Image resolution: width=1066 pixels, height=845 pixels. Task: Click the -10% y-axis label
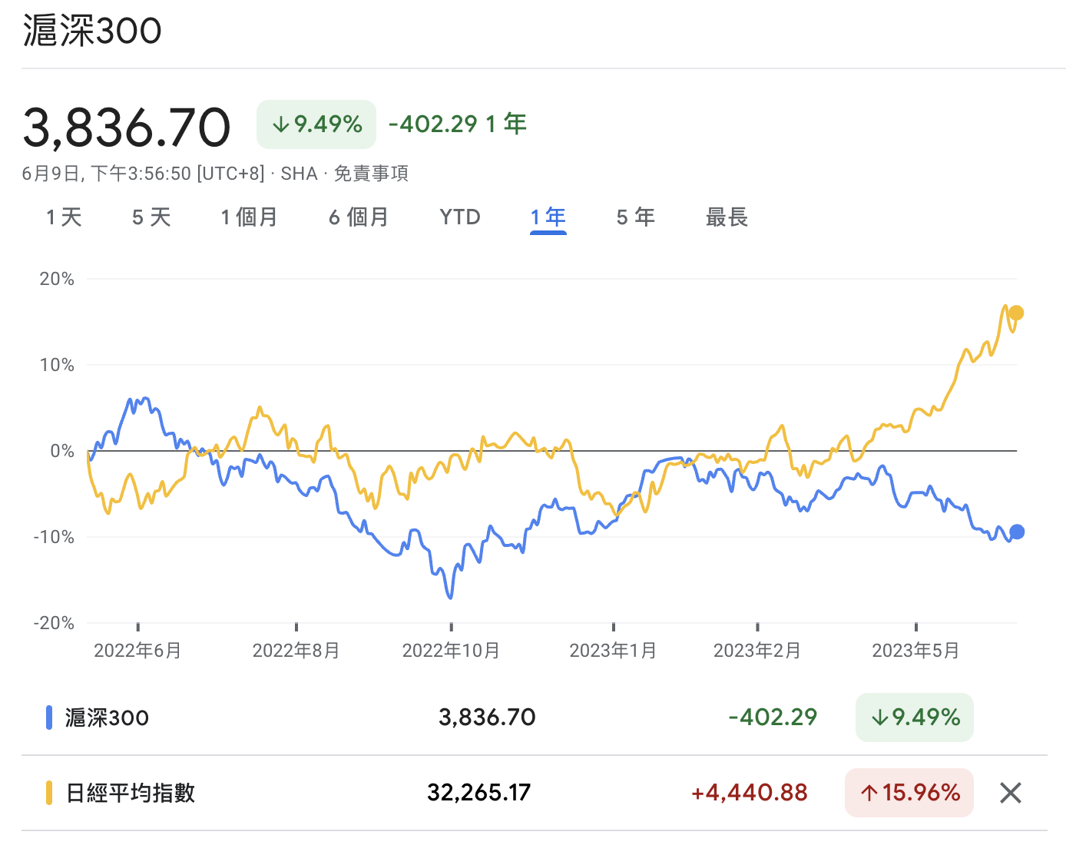coord(54,537)
